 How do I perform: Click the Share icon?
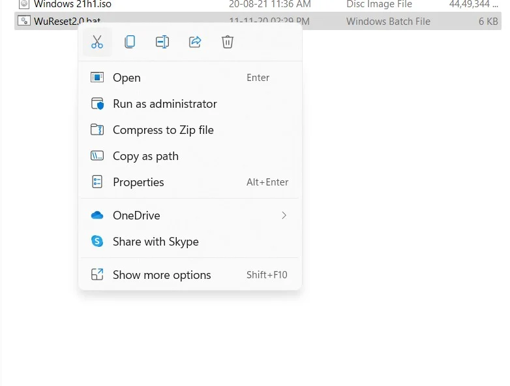[x=195, y=42]
